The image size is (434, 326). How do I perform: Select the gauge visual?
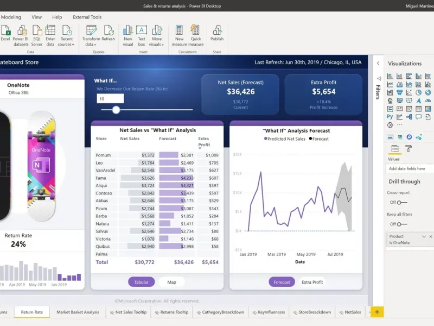pos(428,101)
